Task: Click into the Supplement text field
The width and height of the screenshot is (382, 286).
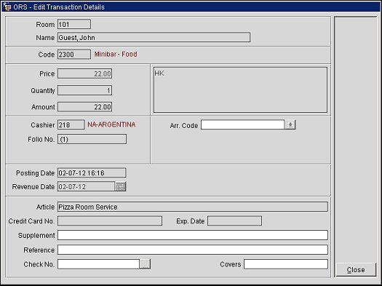Action: click(x=193, y=235)
